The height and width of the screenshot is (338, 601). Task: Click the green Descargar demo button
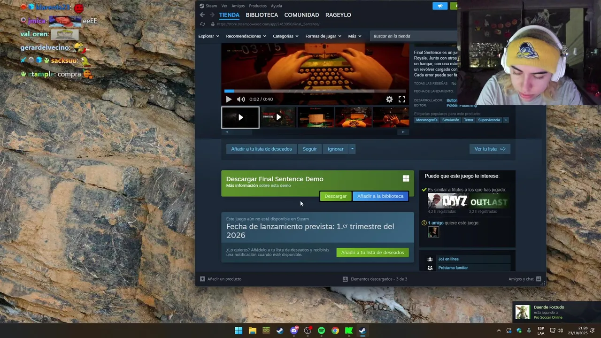[x=335, y=196]
